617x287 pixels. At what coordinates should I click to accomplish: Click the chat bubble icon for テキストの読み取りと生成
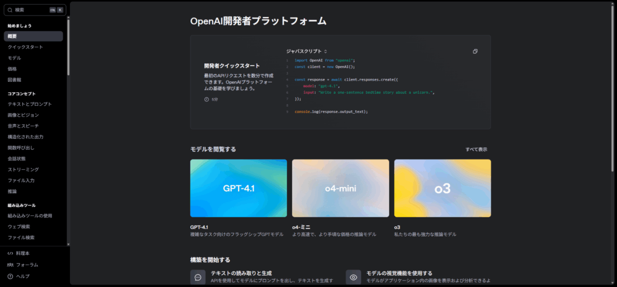pyautogui.click(x=198, y=277)
